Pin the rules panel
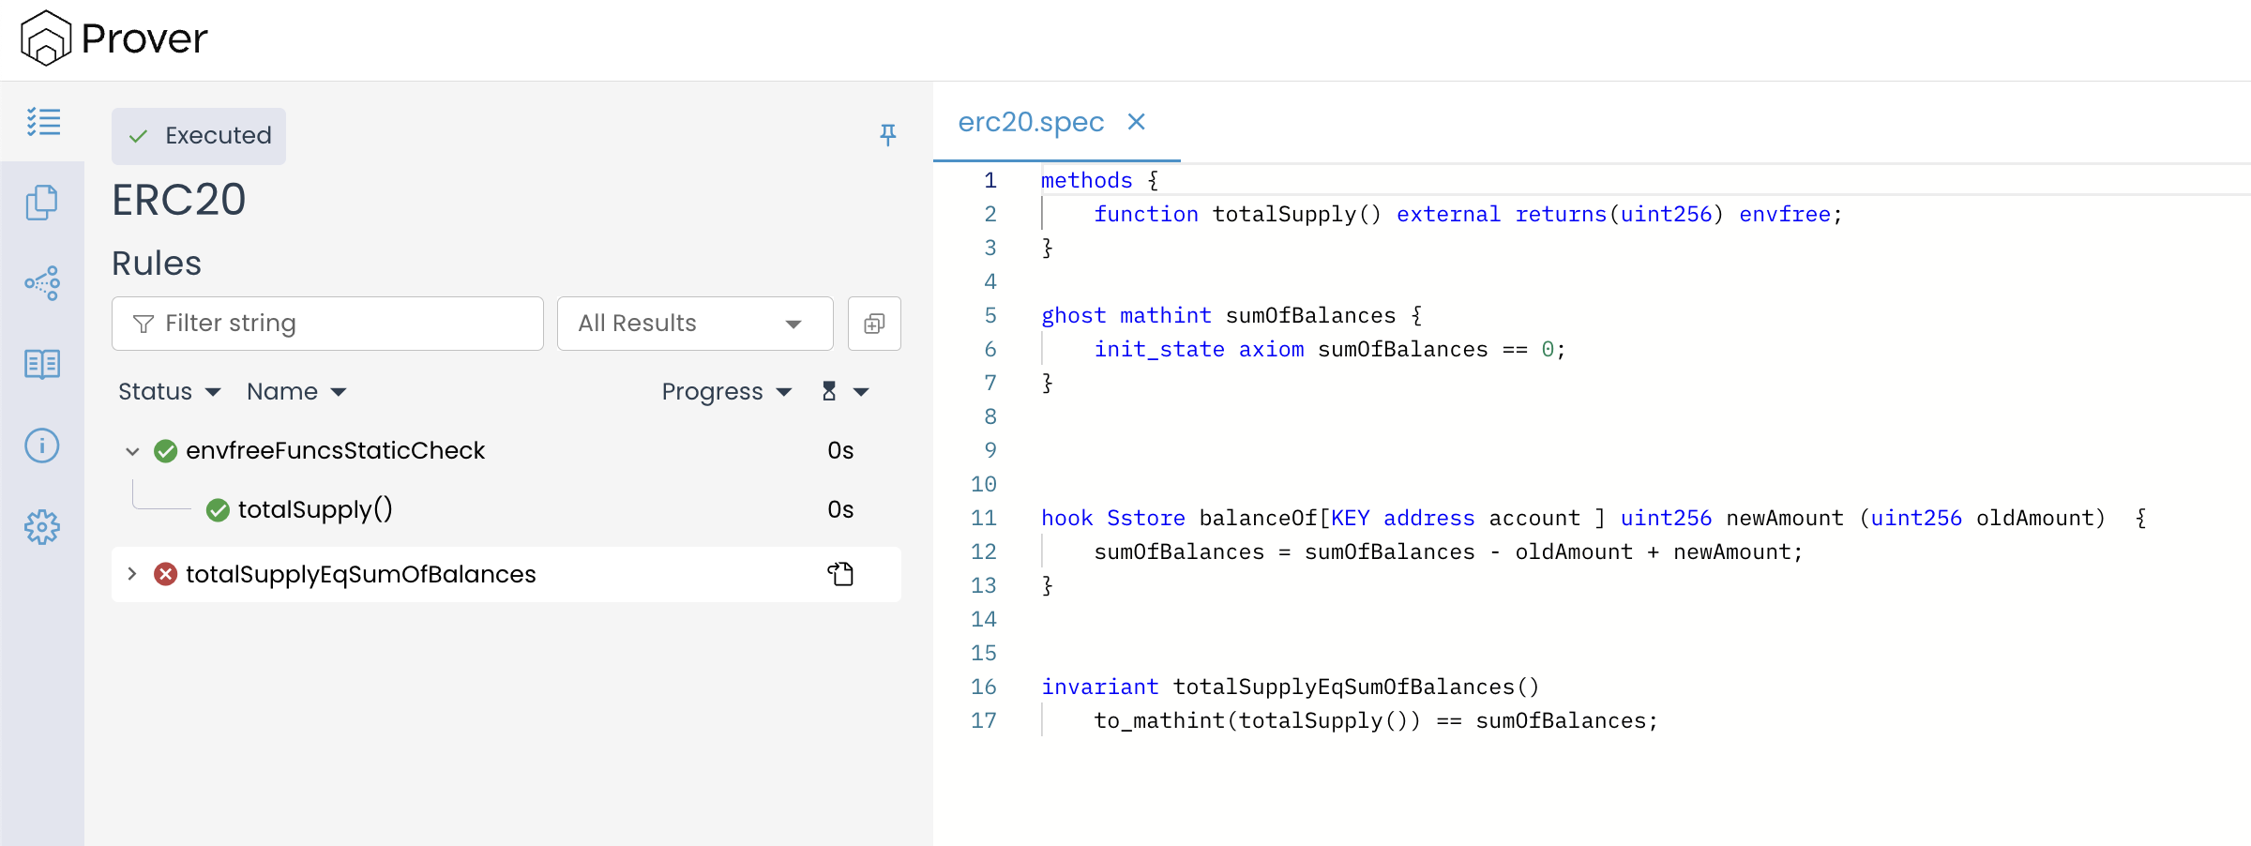The width and height of the screenshot is (2251, 846). click(x=887, y=135)
